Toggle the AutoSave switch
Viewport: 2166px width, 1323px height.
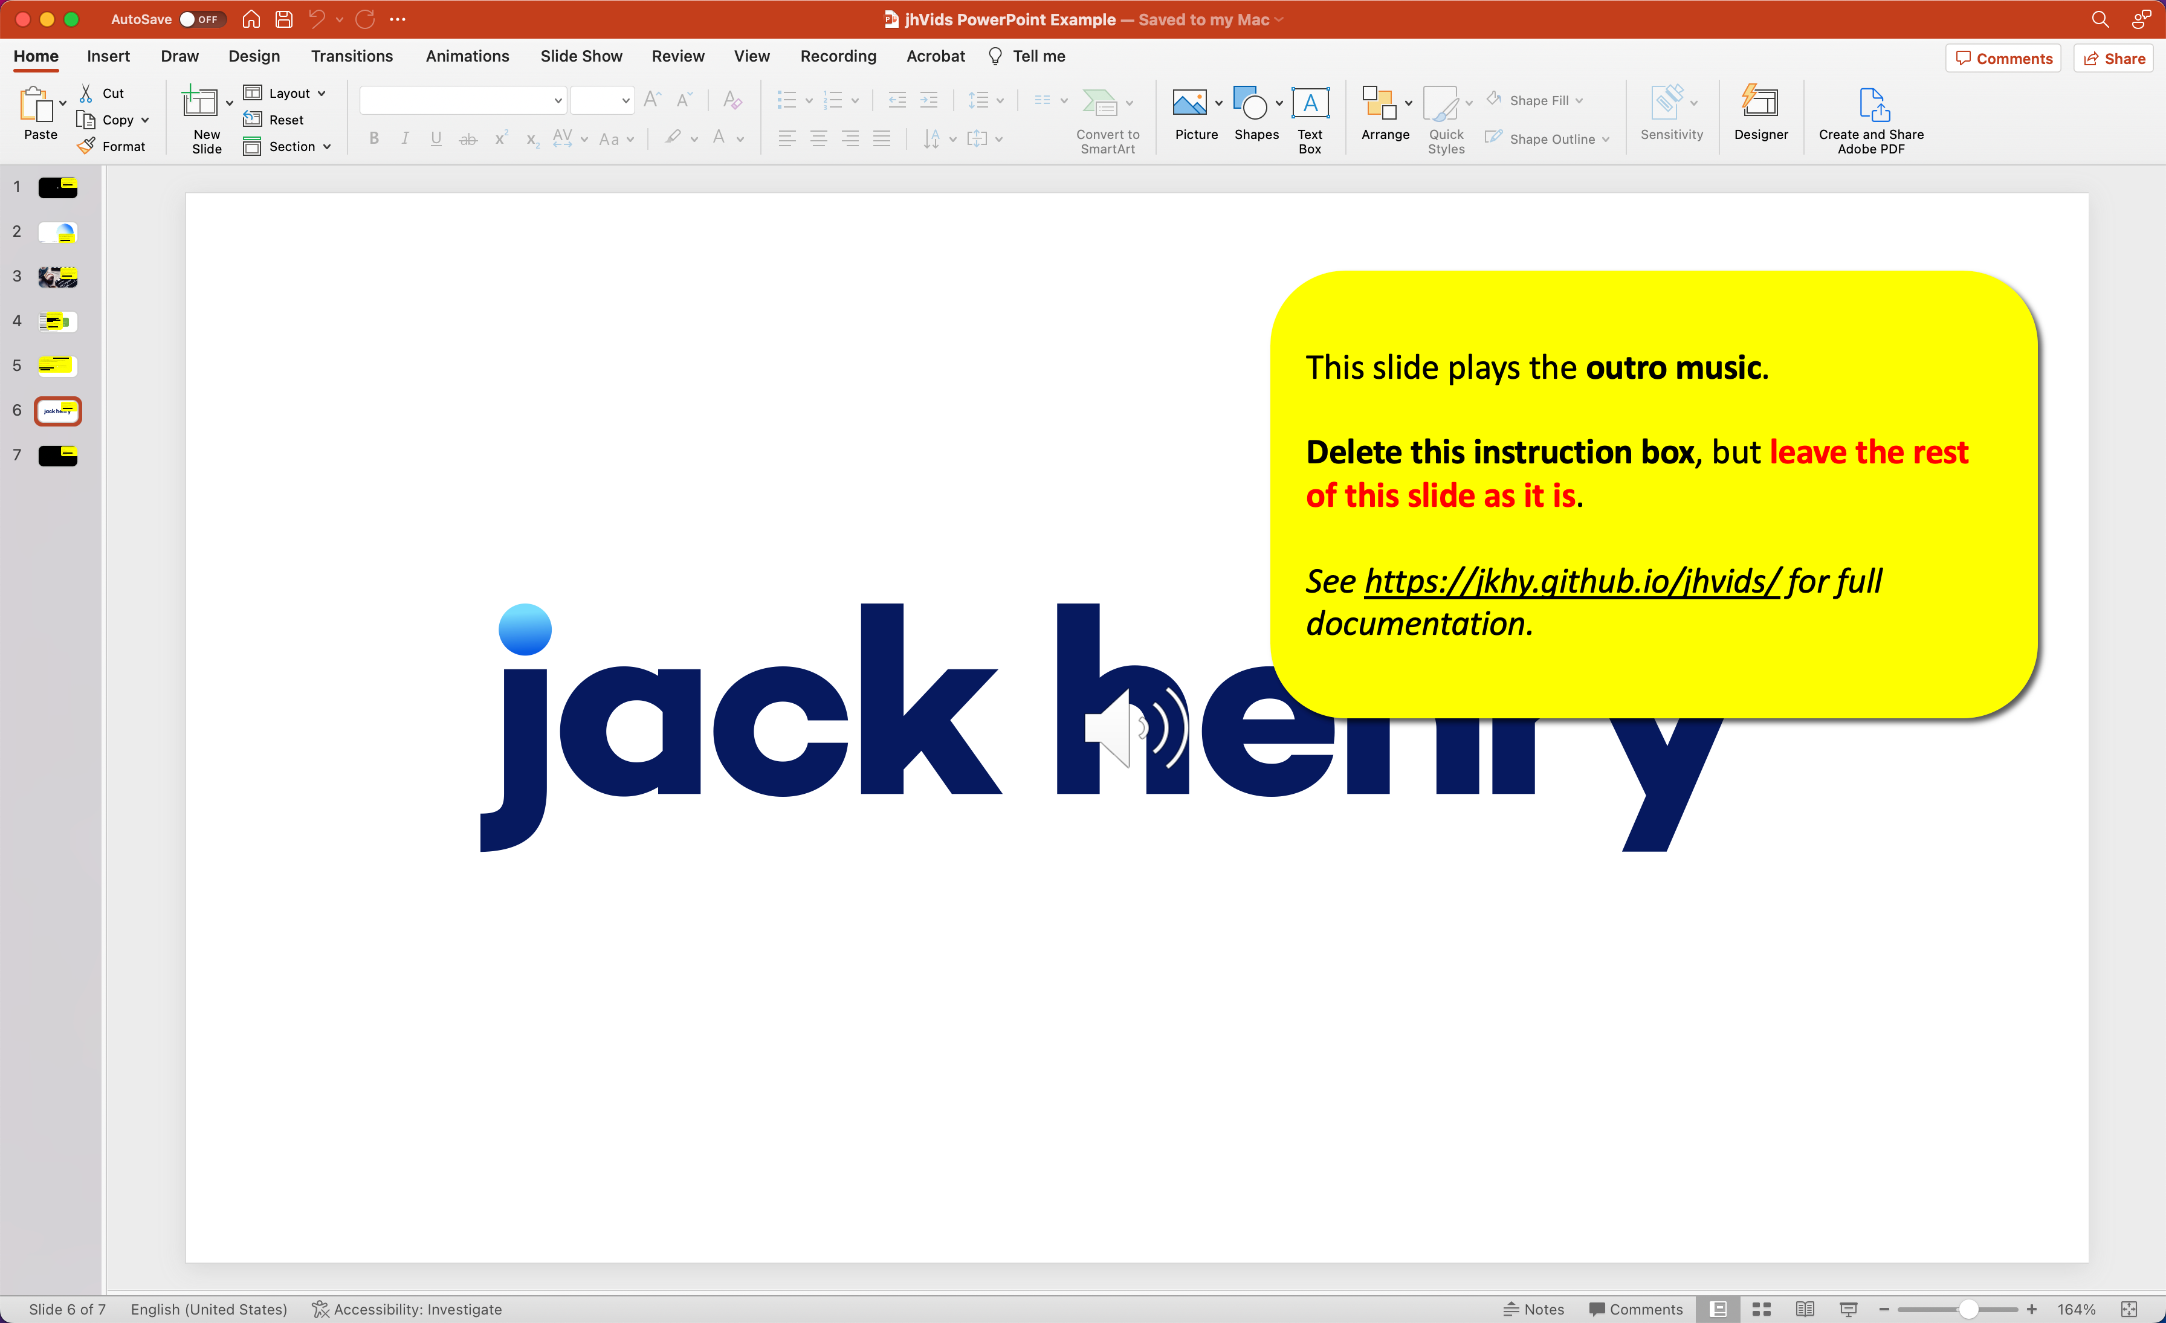pyautogui.click(x=201, y=19)
